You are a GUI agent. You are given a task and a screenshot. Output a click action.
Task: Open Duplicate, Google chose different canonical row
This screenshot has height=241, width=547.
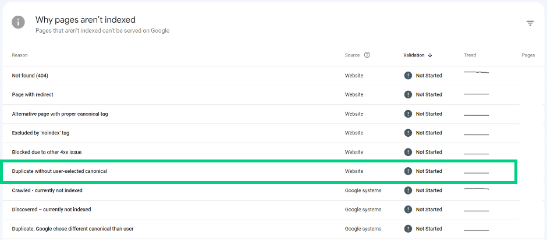pyautogui.click(x=261, y=229)
